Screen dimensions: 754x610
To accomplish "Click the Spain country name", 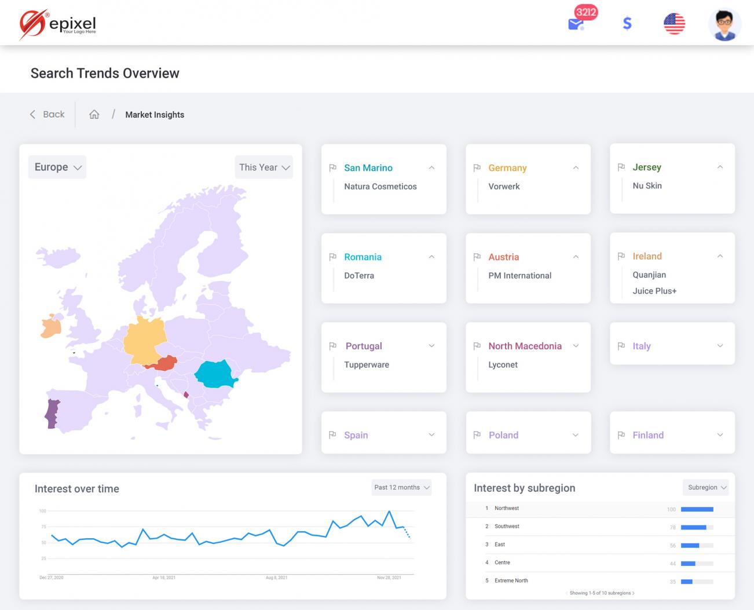I will click(356, 435).
